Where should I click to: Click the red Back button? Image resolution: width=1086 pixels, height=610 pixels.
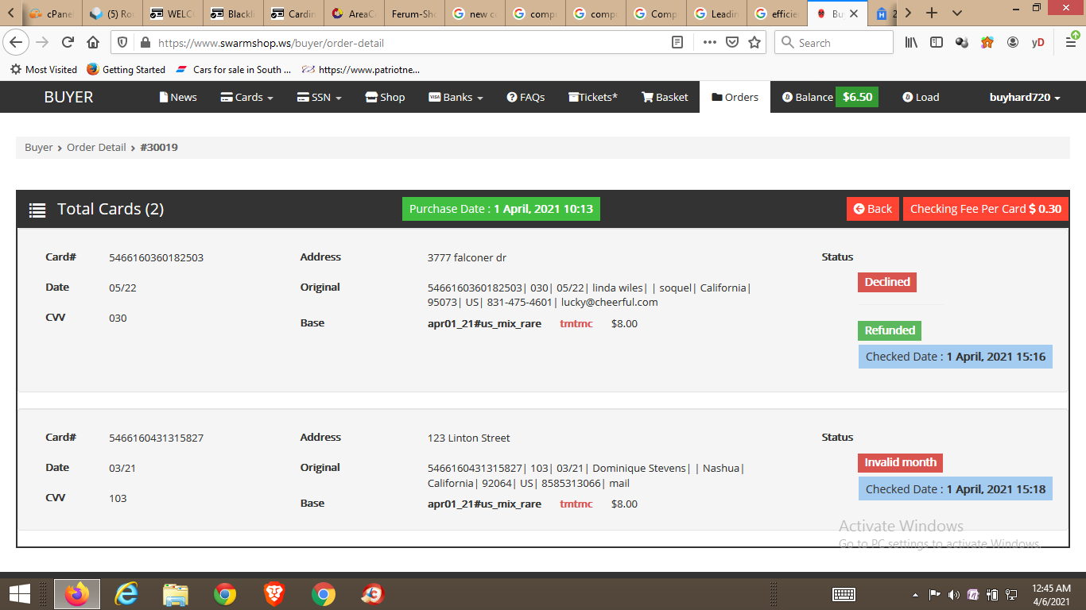click(x=872, y=209)
